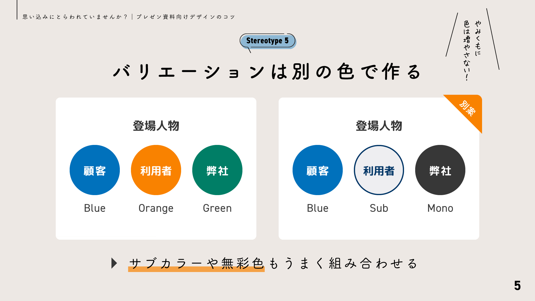Image resolution: width=535 pixels, height=301 pixels.
Task: Select the blue 顧客 circle in left card
Action: click(x=95, y=170)
